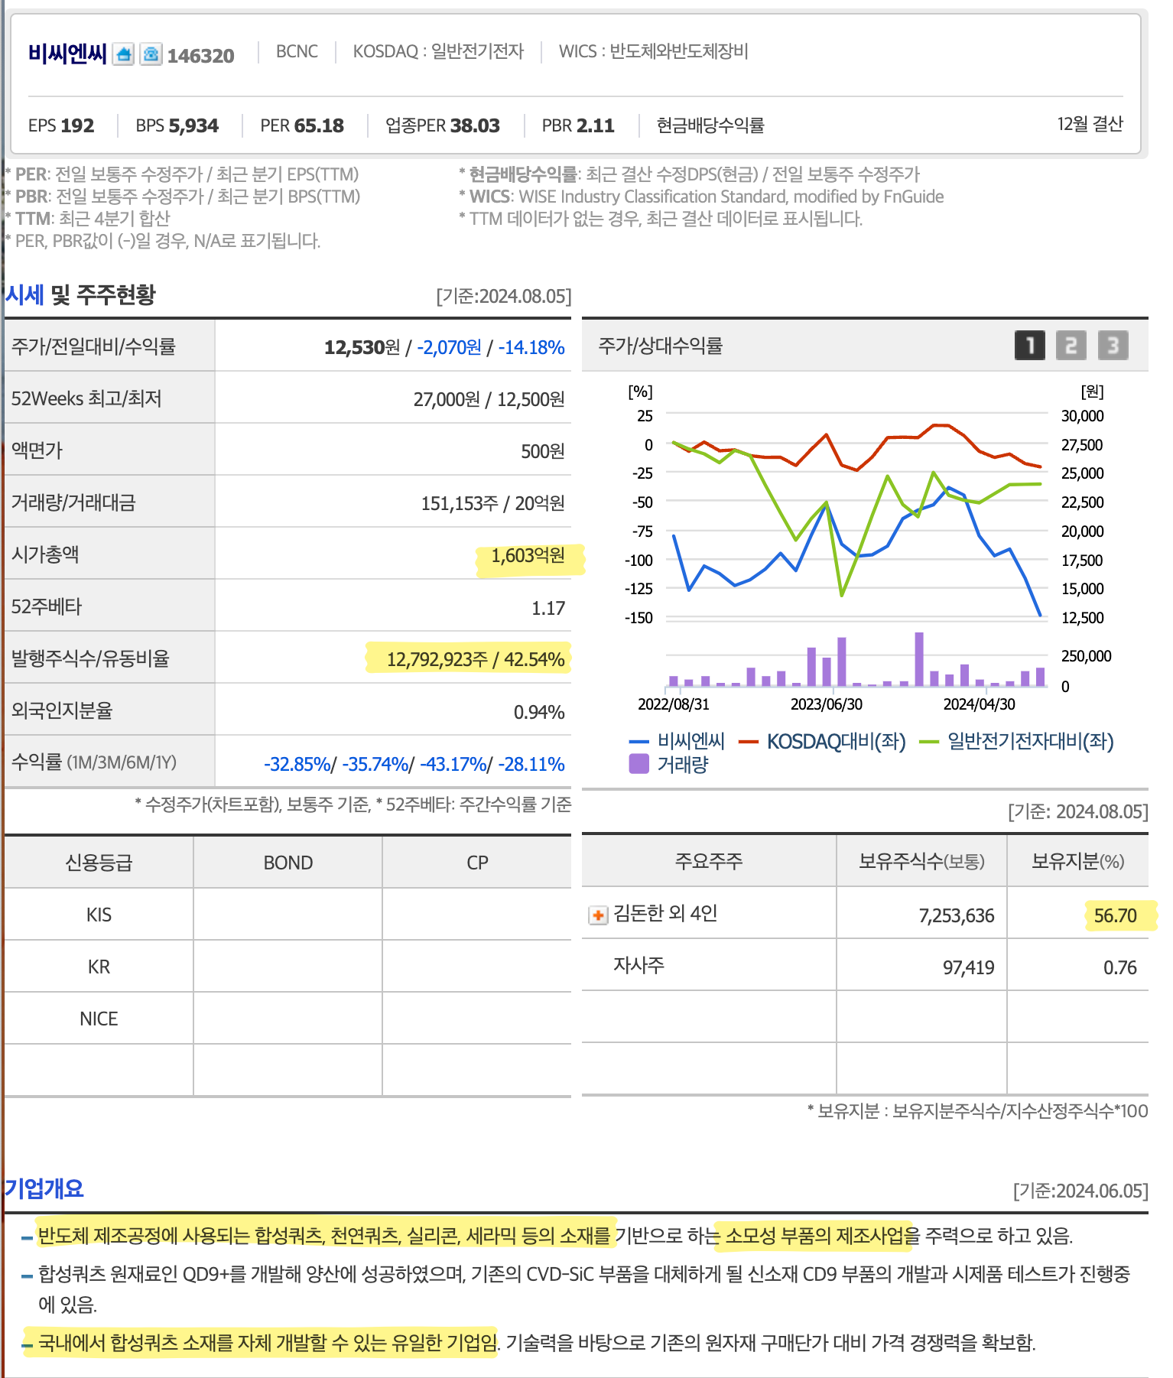Select treasury ownership 0.76
Viewport: 1173px width, 1378px height.
click(x=1119, y=967)
